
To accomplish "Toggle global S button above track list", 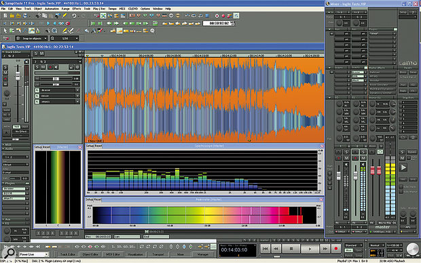I will tap(36, 54).
